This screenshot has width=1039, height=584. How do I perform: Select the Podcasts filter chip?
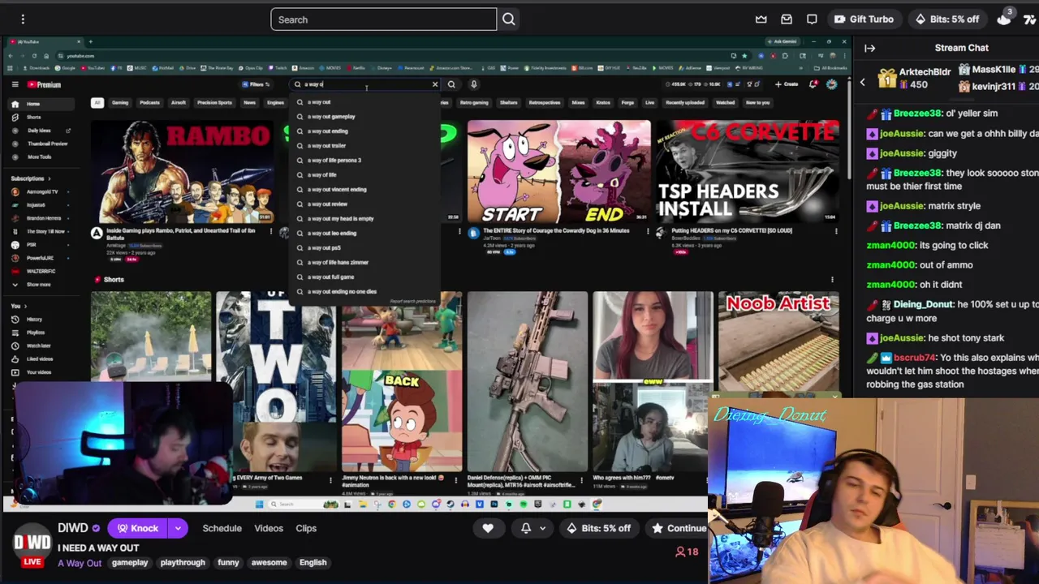[x=149, y=103]
